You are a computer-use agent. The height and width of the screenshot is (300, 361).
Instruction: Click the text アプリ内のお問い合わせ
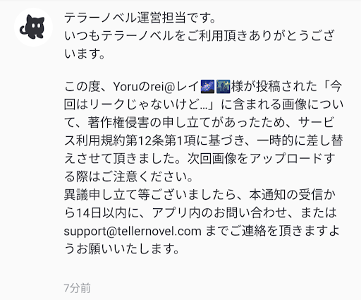(219, 213)
